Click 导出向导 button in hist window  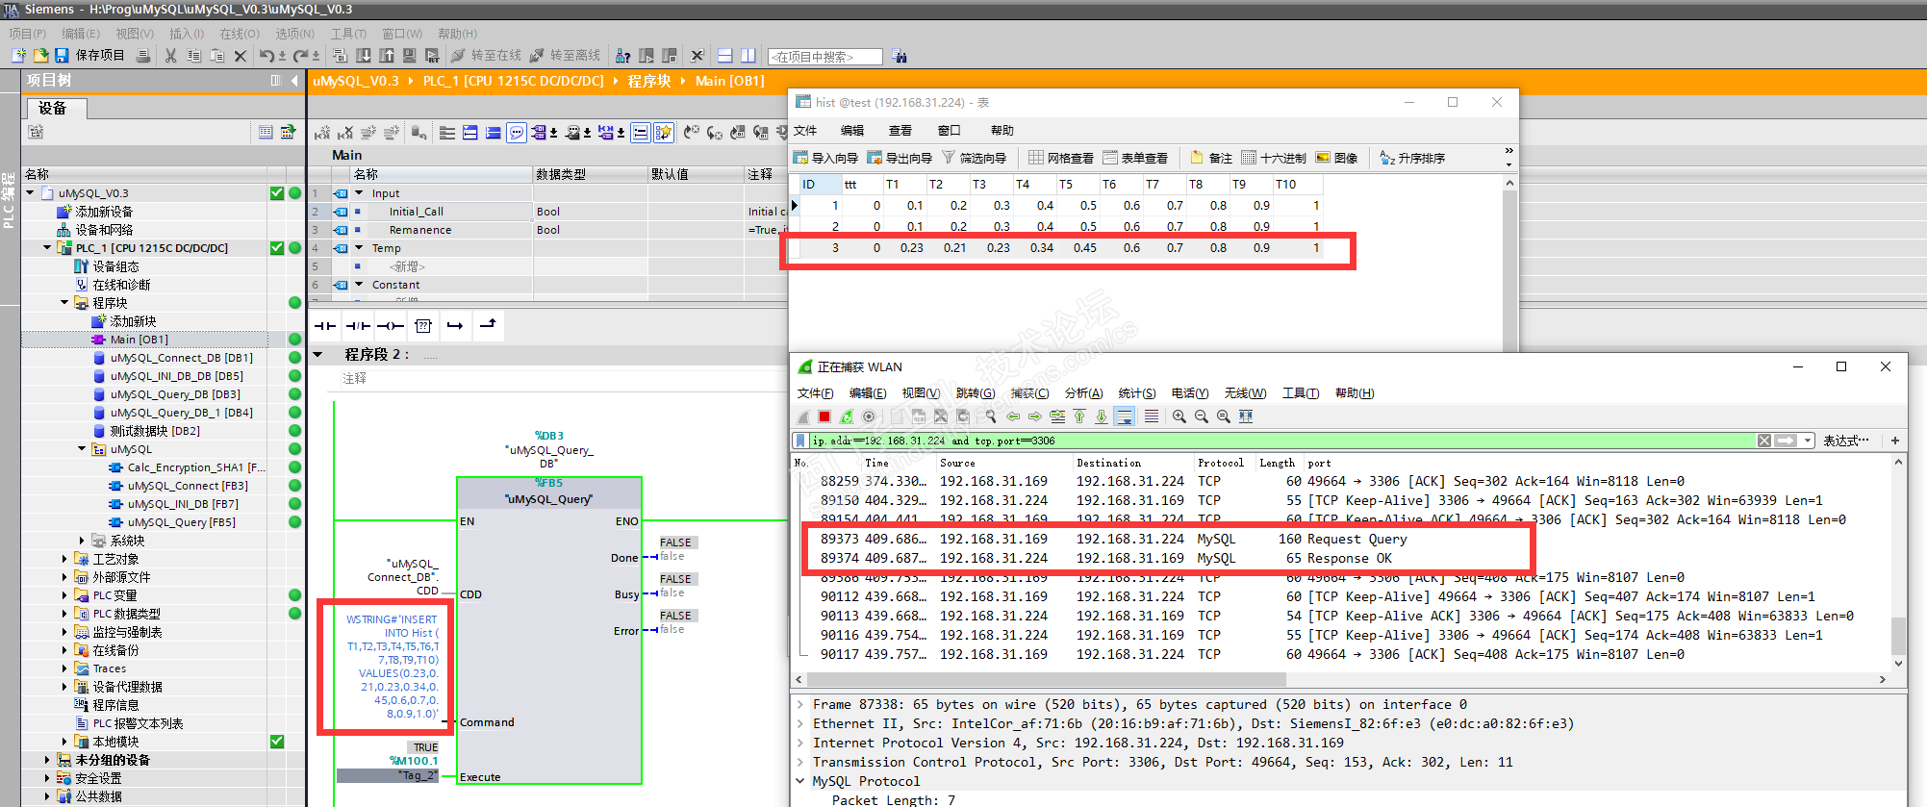pyautogui.click(x=900, y=158)
